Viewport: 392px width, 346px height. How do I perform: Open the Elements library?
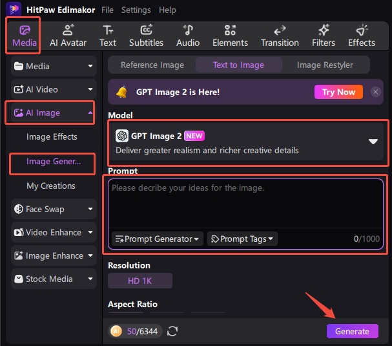pos(231,36)
